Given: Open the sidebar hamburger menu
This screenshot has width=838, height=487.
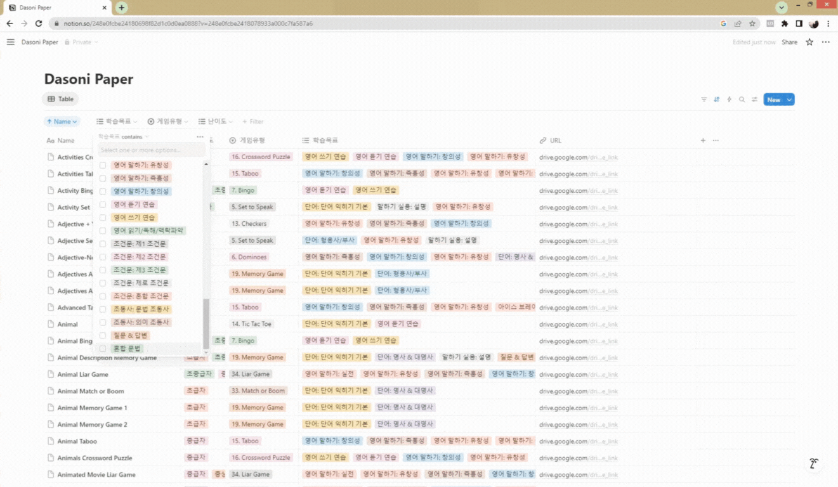Looking at the screenshot, I should [x=10, y=42].
